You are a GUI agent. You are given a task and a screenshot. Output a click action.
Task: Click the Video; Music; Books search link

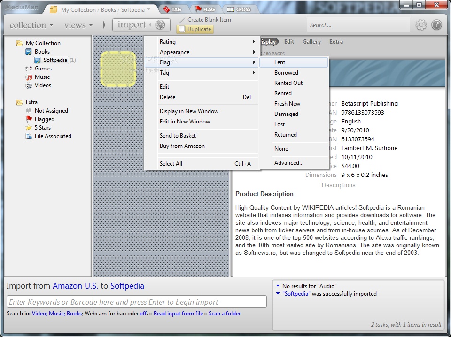57,314
